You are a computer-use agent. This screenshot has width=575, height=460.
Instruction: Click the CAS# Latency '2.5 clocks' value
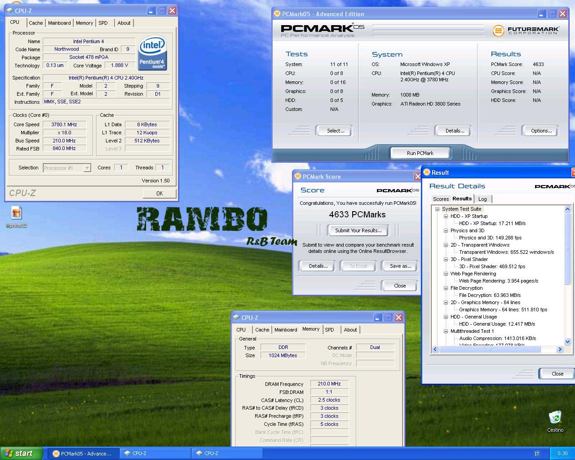[329, 400]
